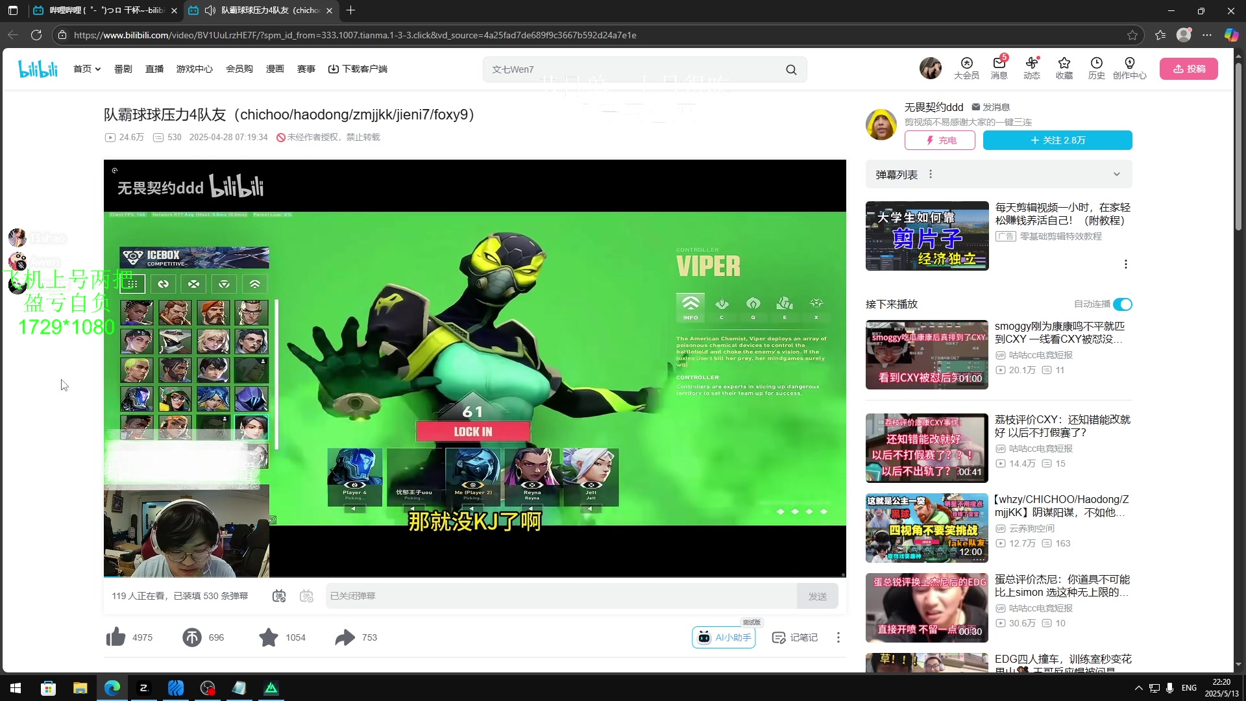This screenshot has width=1246, height=701.
Task: Open 消息 messages icon
Action: point(999,68)
